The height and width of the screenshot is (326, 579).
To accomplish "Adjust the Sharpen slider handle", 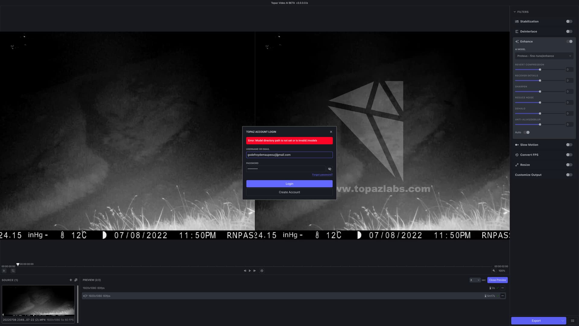I will pos(540,91).
